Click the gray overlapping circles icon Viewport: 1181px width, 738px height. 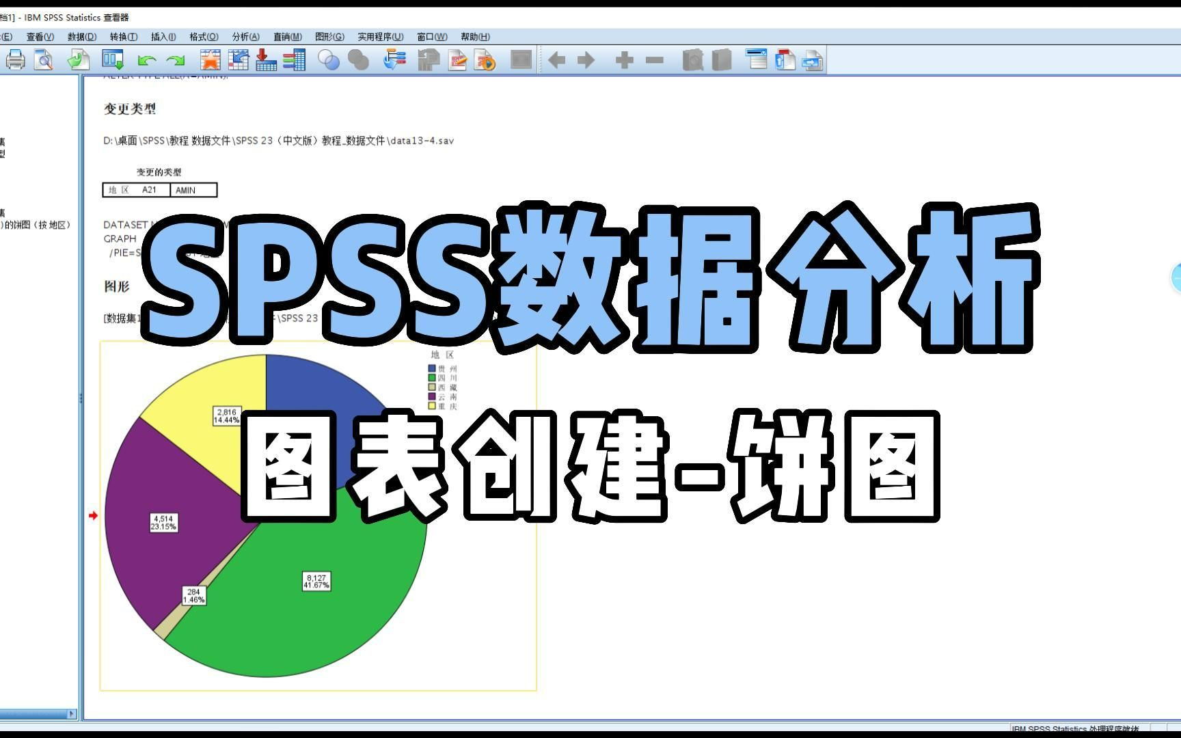[x=358, y=60]
